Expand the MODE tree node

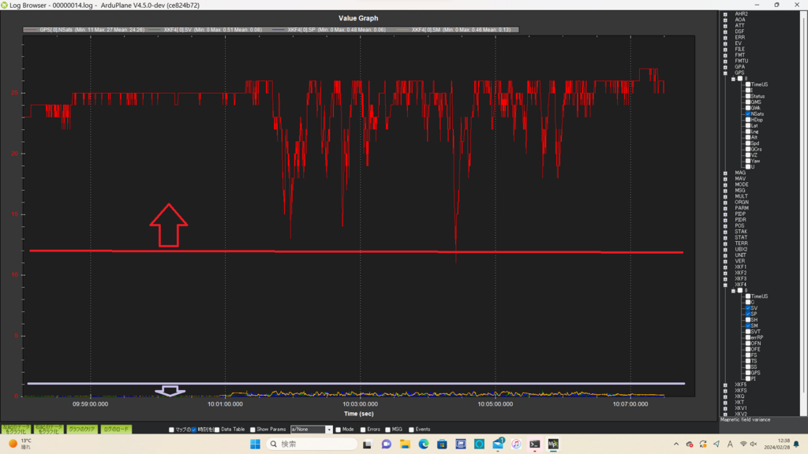tap(725, 184)
